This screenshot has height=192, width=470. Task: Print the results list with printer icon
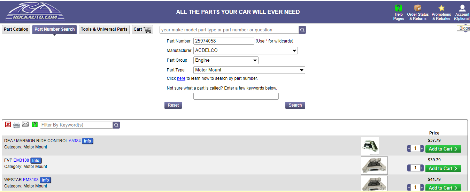tap(16, 125)
